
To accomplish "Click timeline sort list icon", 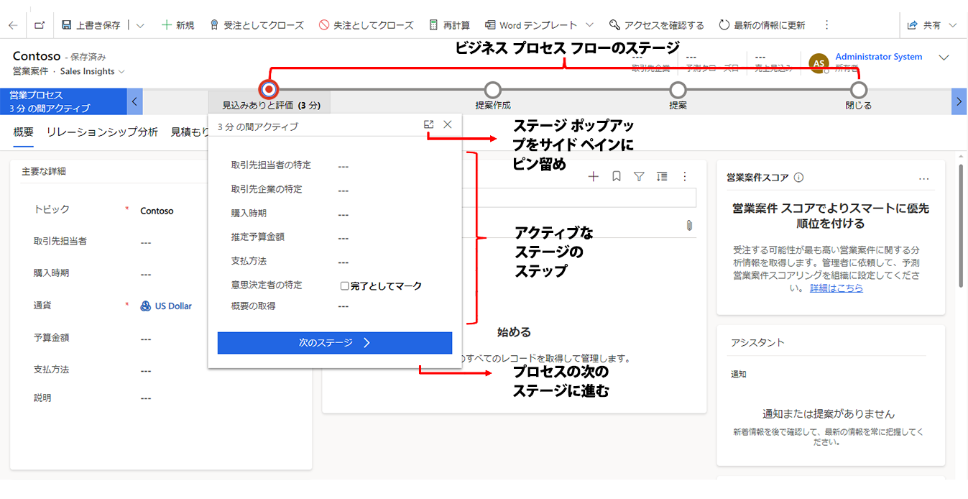I will [662, 176].
